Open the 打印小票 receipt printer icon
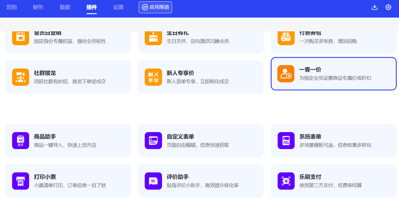Image resolution: width=399 pixels, height=200 pixels. (20, 181)
